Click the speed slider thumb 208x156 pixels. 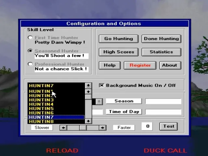pos(83,128)
